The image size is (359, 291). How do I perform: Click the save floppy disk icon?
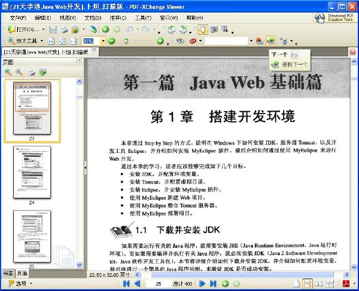click(x=53, y=29)
